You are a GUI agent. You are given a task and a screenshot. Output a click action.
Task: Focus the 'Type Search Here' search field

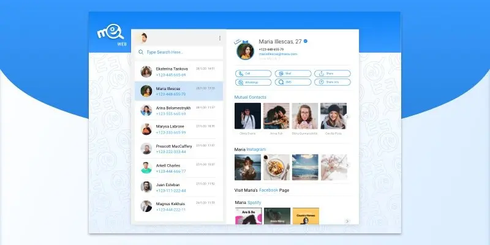pyautogui.click(x=179, y=52)
